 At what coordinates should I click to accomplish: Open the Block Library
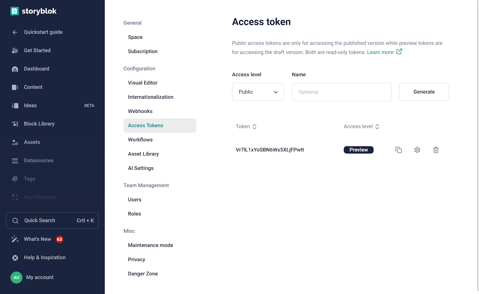coord(39,124)
